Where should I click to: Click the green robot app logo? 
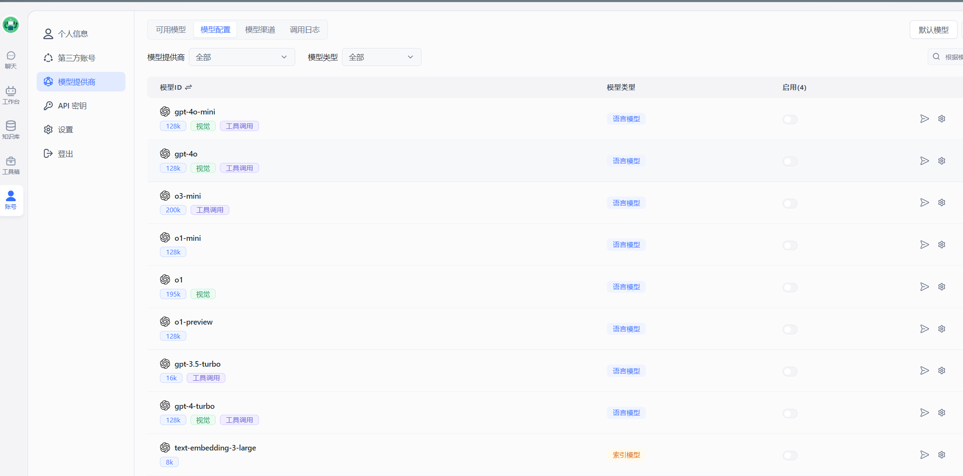click(x=11, y=25)
